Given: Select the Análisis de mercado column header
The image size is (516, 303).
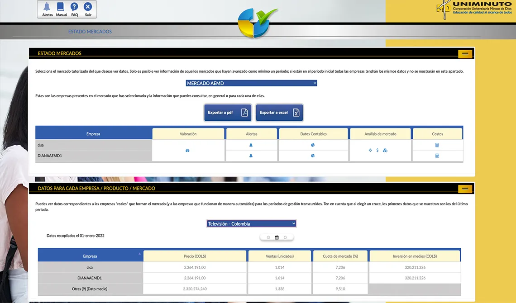Looking at the screenshot, I should [380, 134].
